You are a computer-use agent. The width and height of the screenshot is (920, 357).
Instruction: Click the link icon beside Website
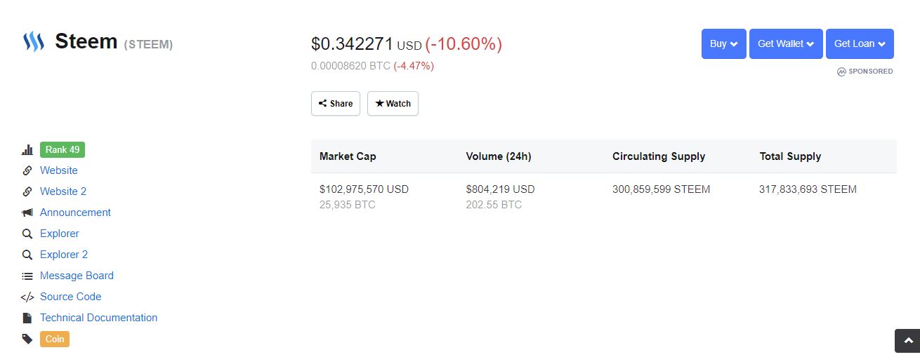[x=27, y=170]
